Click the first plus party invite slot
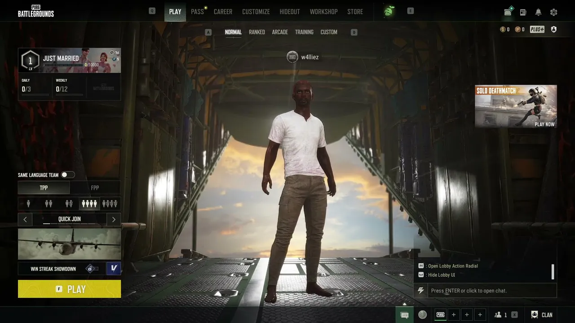 point(454,315)
